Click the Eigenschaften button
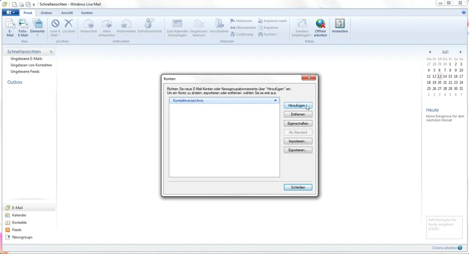This screenshot has height=254, width=469. click(x=298, y=123)
